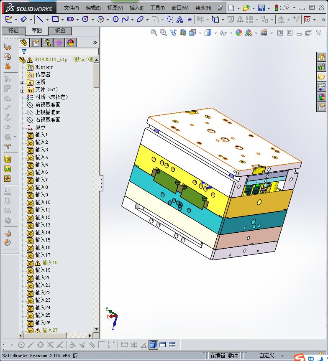Click the Open file icon
This screenshot has width=328, height=361.
[x=246, y=8]
